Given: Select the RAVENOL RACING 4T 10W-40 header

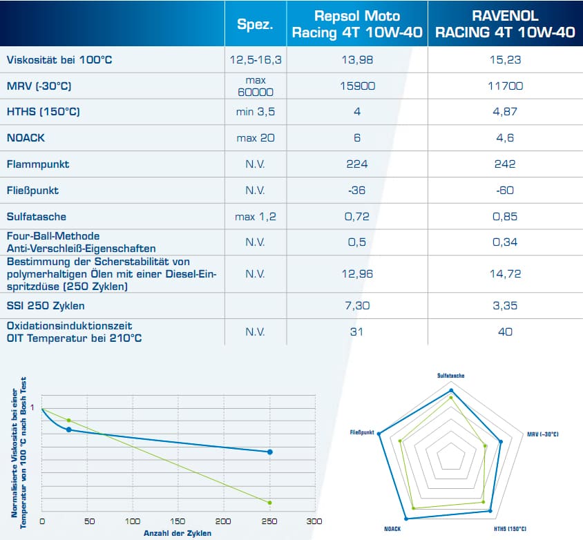Looking at the screenshot, I should pyautogui.click(x=505, y=24).
